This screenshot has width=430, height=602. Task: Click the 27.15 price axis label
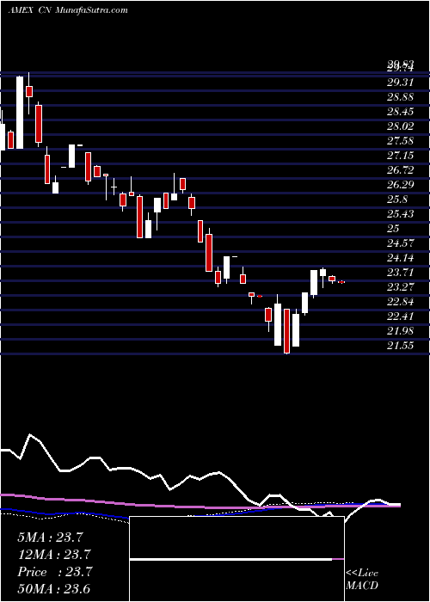tap(401, 155)
